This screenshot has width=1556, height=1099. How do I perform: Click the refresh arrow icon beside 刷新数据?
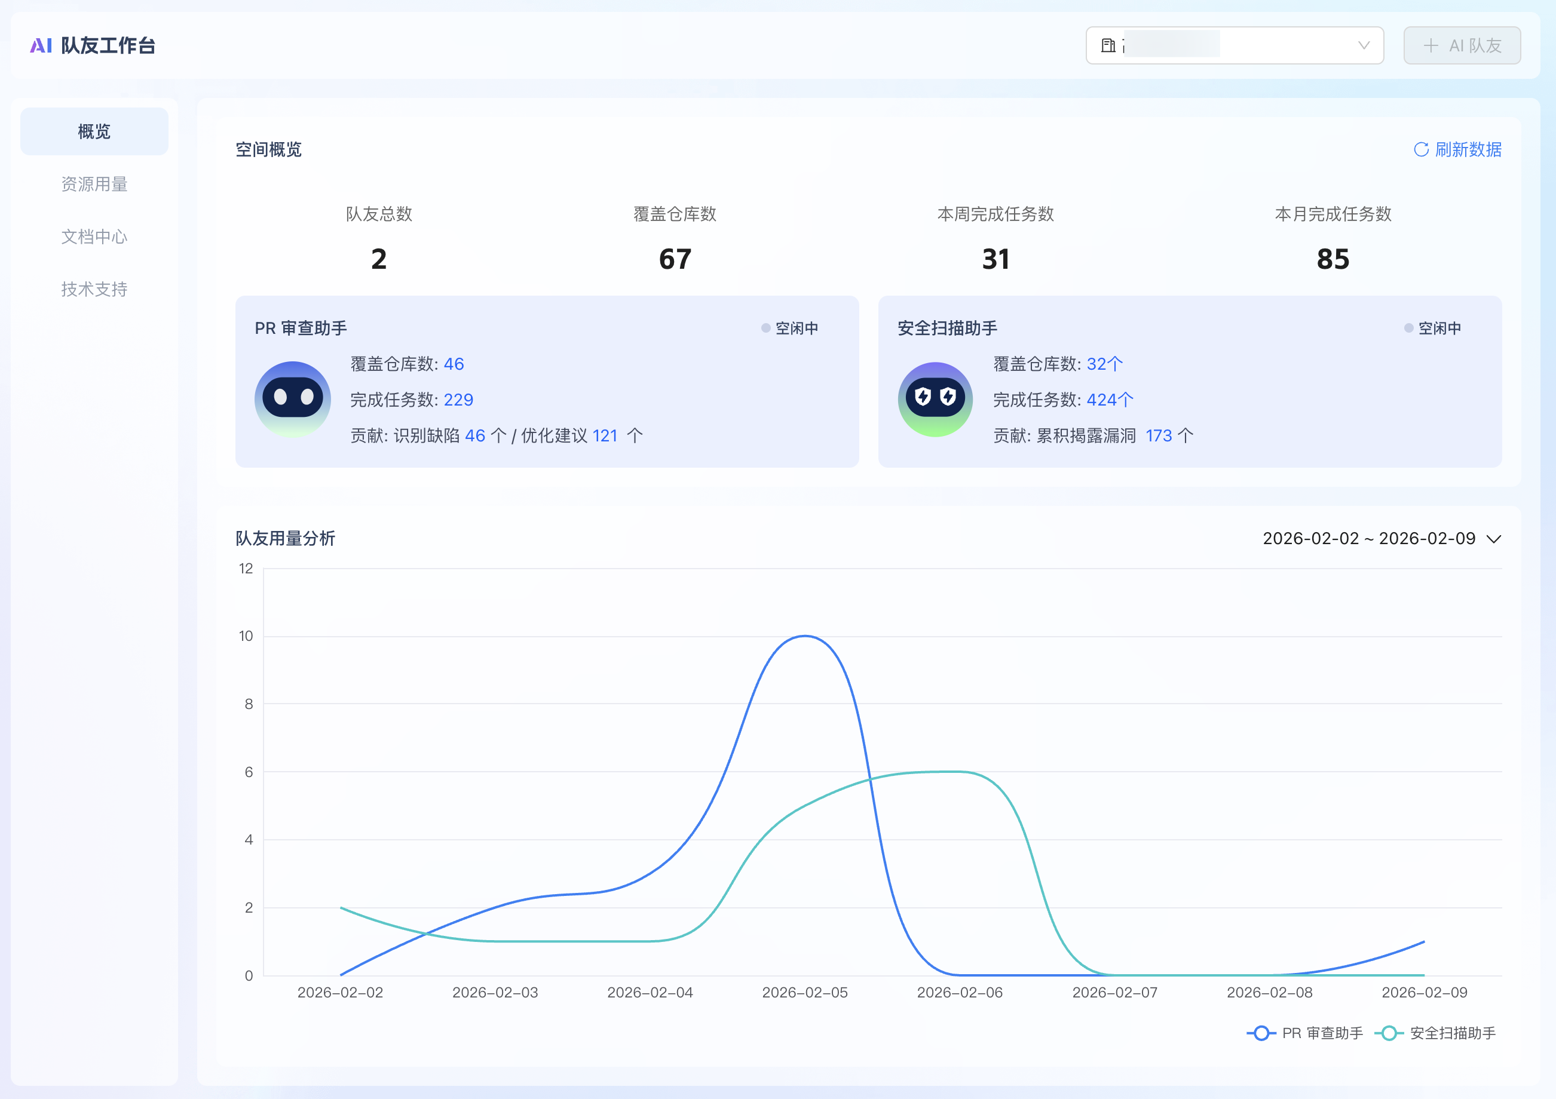tap(1421, 149)
